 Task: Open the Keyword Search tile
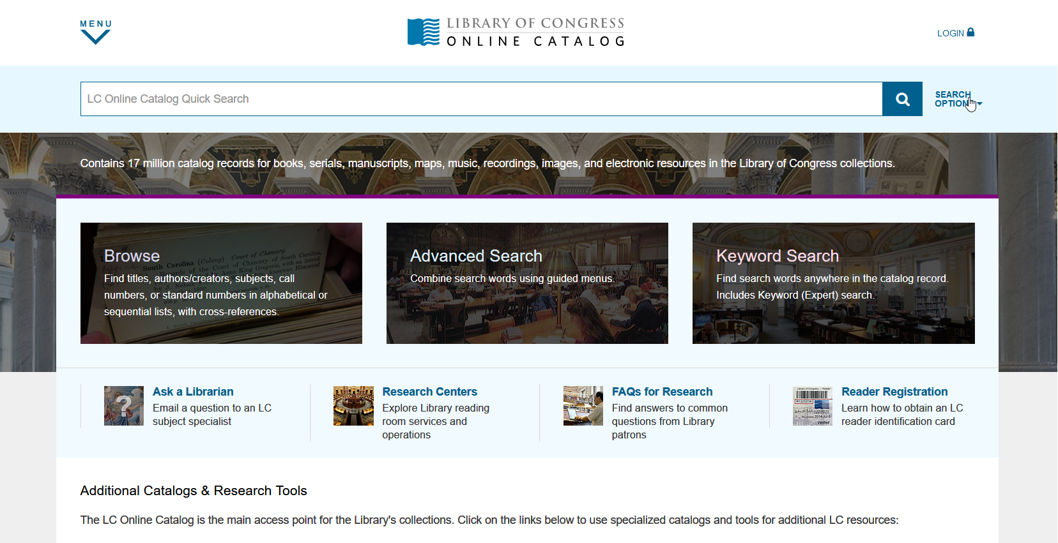point(833,283)
